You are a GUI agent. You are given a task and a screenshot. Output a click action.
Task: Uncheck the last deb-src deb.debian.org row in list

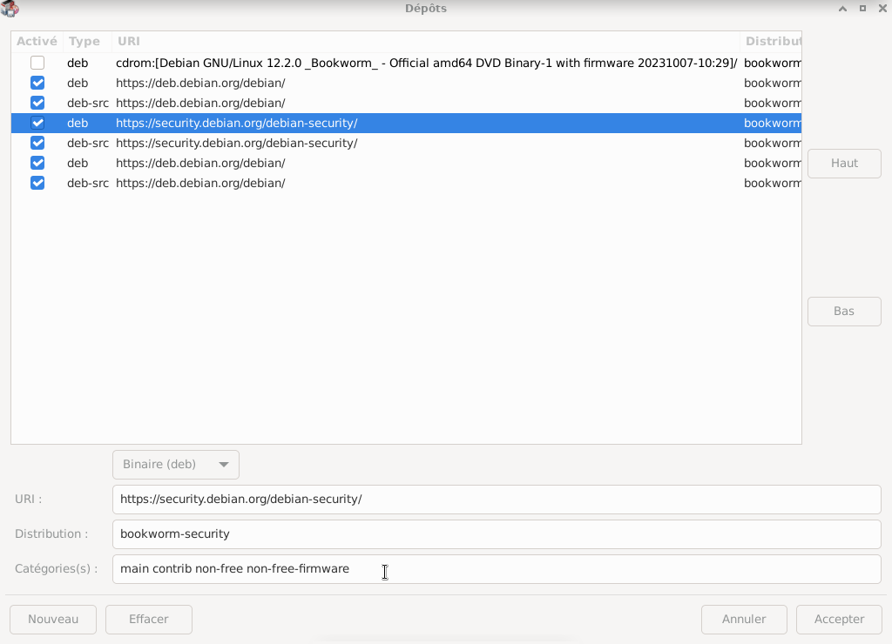click(x=37, y=183)
